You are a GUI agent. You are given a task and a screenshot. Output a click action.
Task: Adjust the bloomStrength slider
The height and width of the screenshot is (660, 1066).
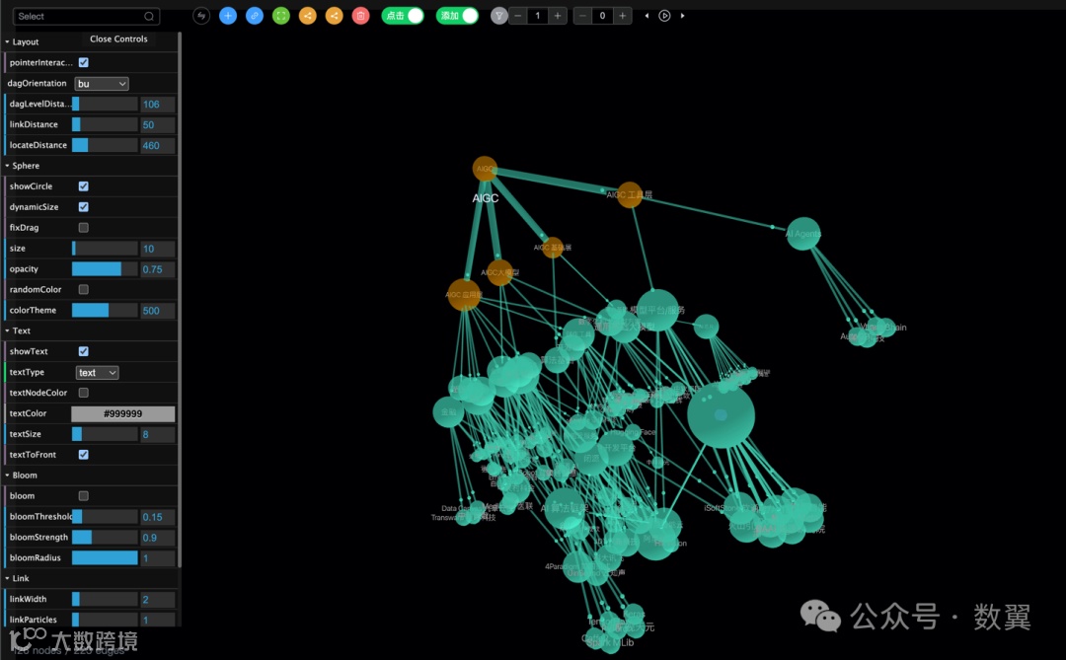[105, 538]
